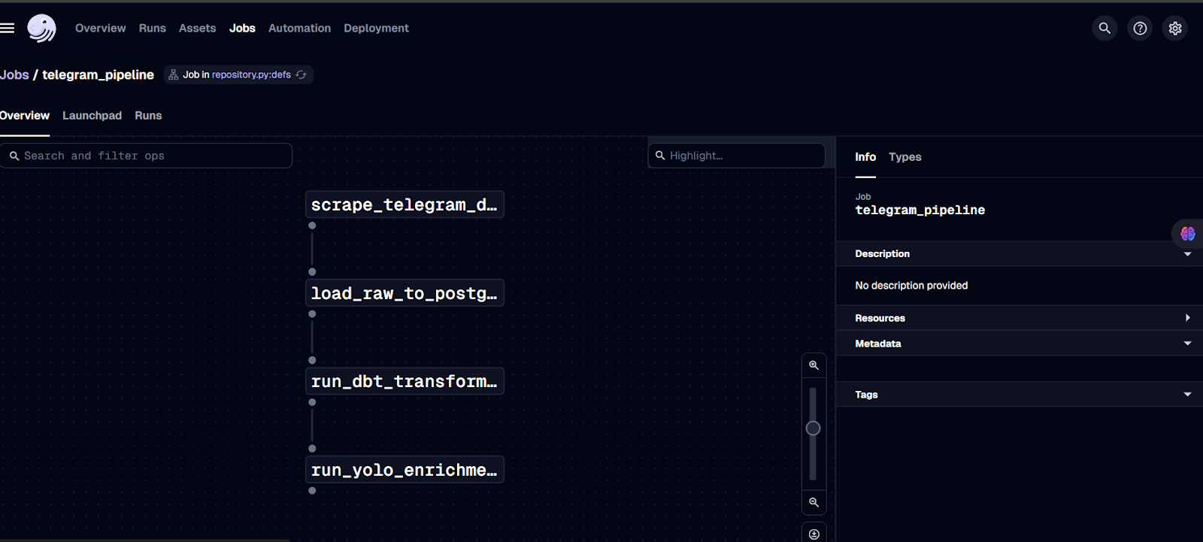This screenshot has height=542, width=1203.
Task: Open the repository.py:defs link
Action: [251, 74]
